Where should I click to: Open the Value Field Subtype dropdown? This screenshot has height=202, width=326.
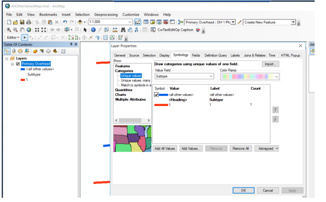(211, 76)
